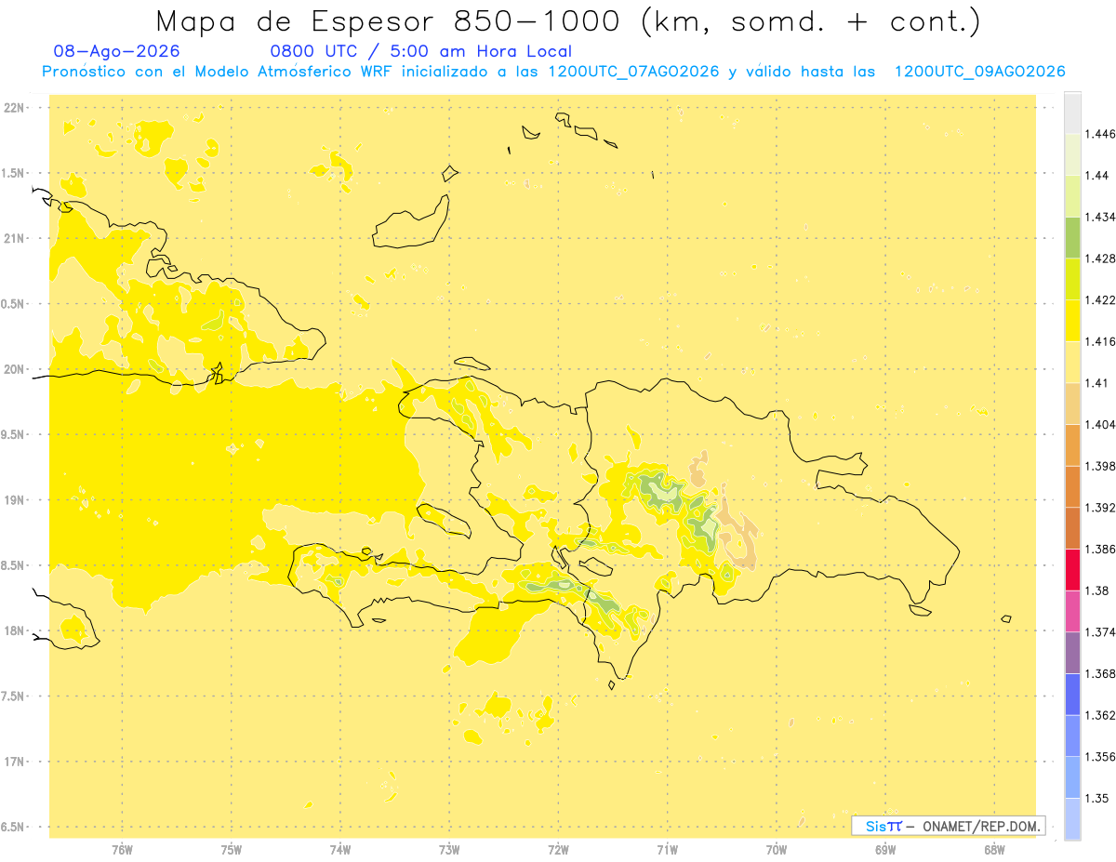Click the longitude label "68W"
Image resolution: width=1116 pixels, height=862 pixels.
[993, 849]
